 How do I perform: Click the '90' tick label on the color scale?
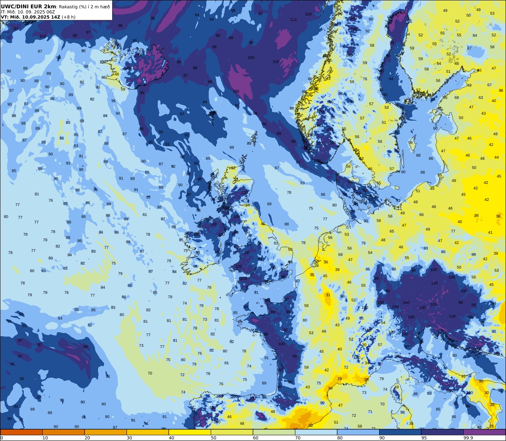coord(382,438)
